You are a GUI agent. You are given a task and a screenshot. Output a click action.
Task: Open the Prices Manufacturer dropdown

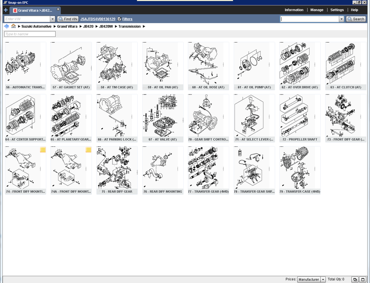click(311, 279)
